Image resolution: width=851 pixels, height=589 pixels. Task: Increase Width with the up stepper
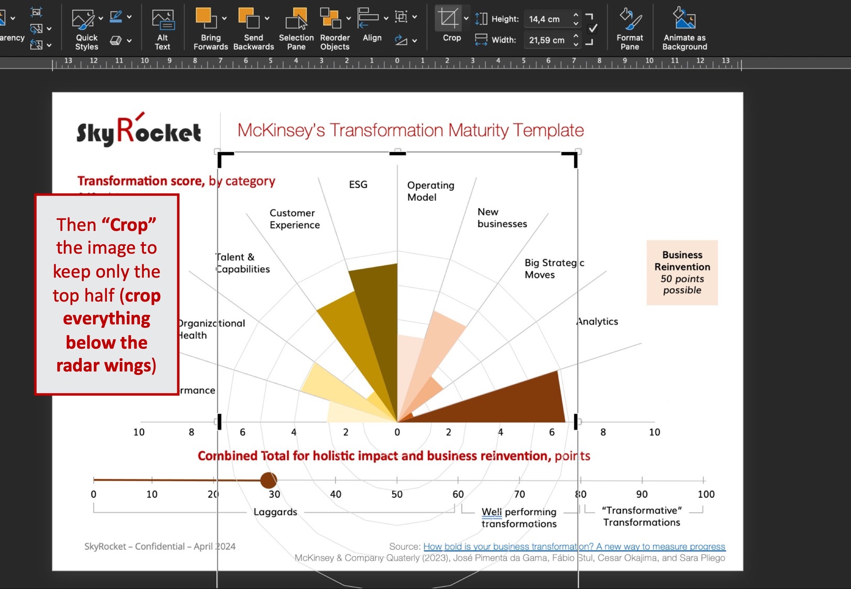coord(576,36)
